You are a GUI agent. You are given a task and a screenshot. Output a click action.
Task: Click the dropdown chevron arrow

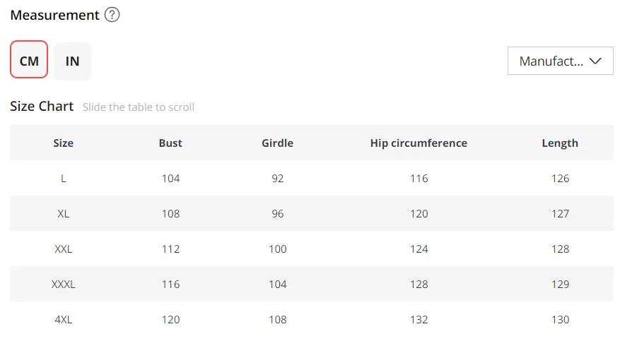click(595, 61)
